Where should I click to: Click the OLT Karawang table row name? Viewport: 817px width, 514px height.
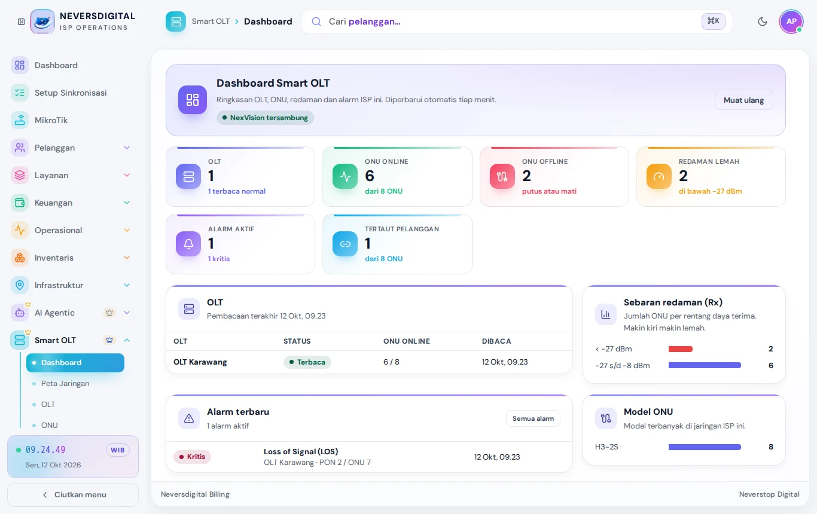pos(200,362)
